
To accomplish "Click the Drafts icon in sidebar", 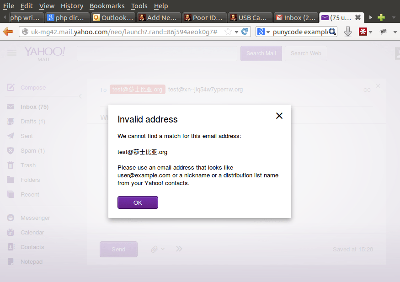I will click(11, 122).
